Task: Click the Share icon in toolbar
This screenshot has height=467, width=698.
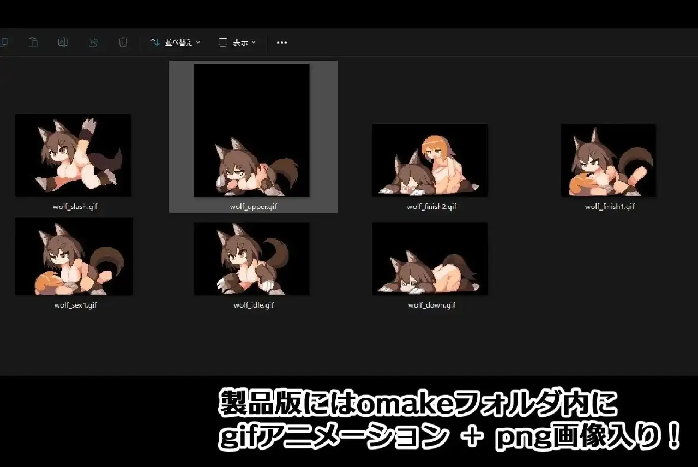Action: (93, 42)
